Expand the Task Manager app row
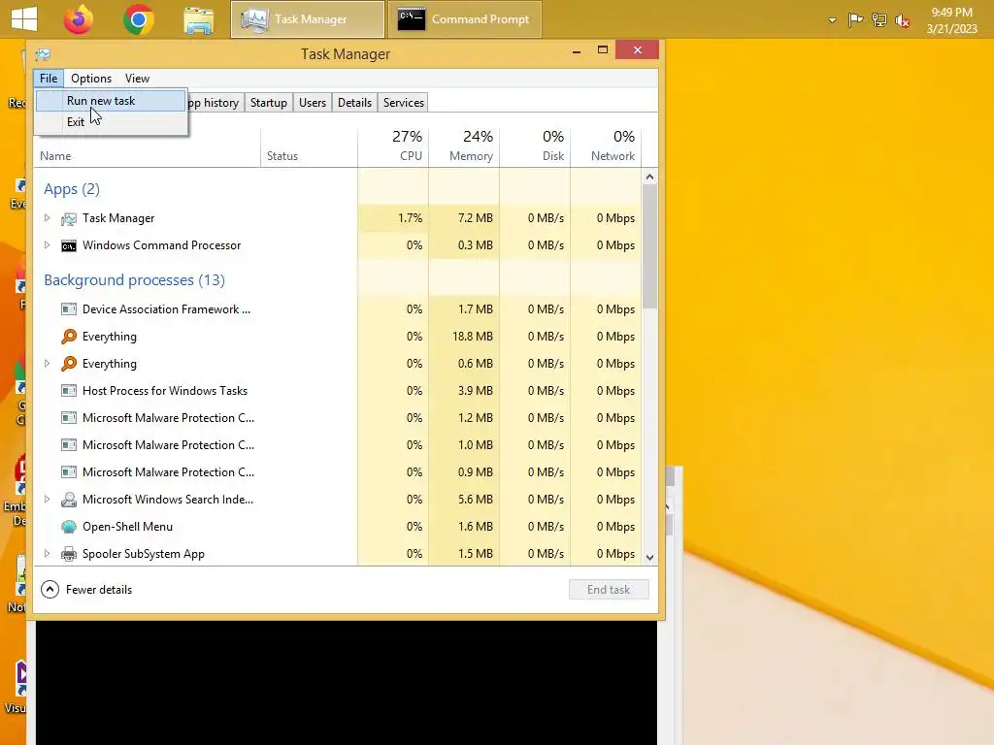Screen dimensions: 994x745 (47, 218)
